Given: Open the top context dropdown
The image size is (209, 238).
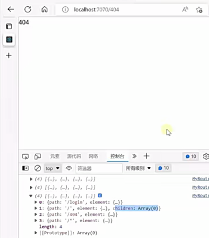Looking at the screenshot, I should click(x=53, y=168).
